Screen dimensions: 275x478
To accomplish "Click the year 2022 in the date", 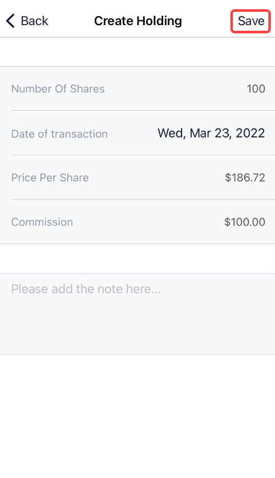I will (x=250, y=133).
